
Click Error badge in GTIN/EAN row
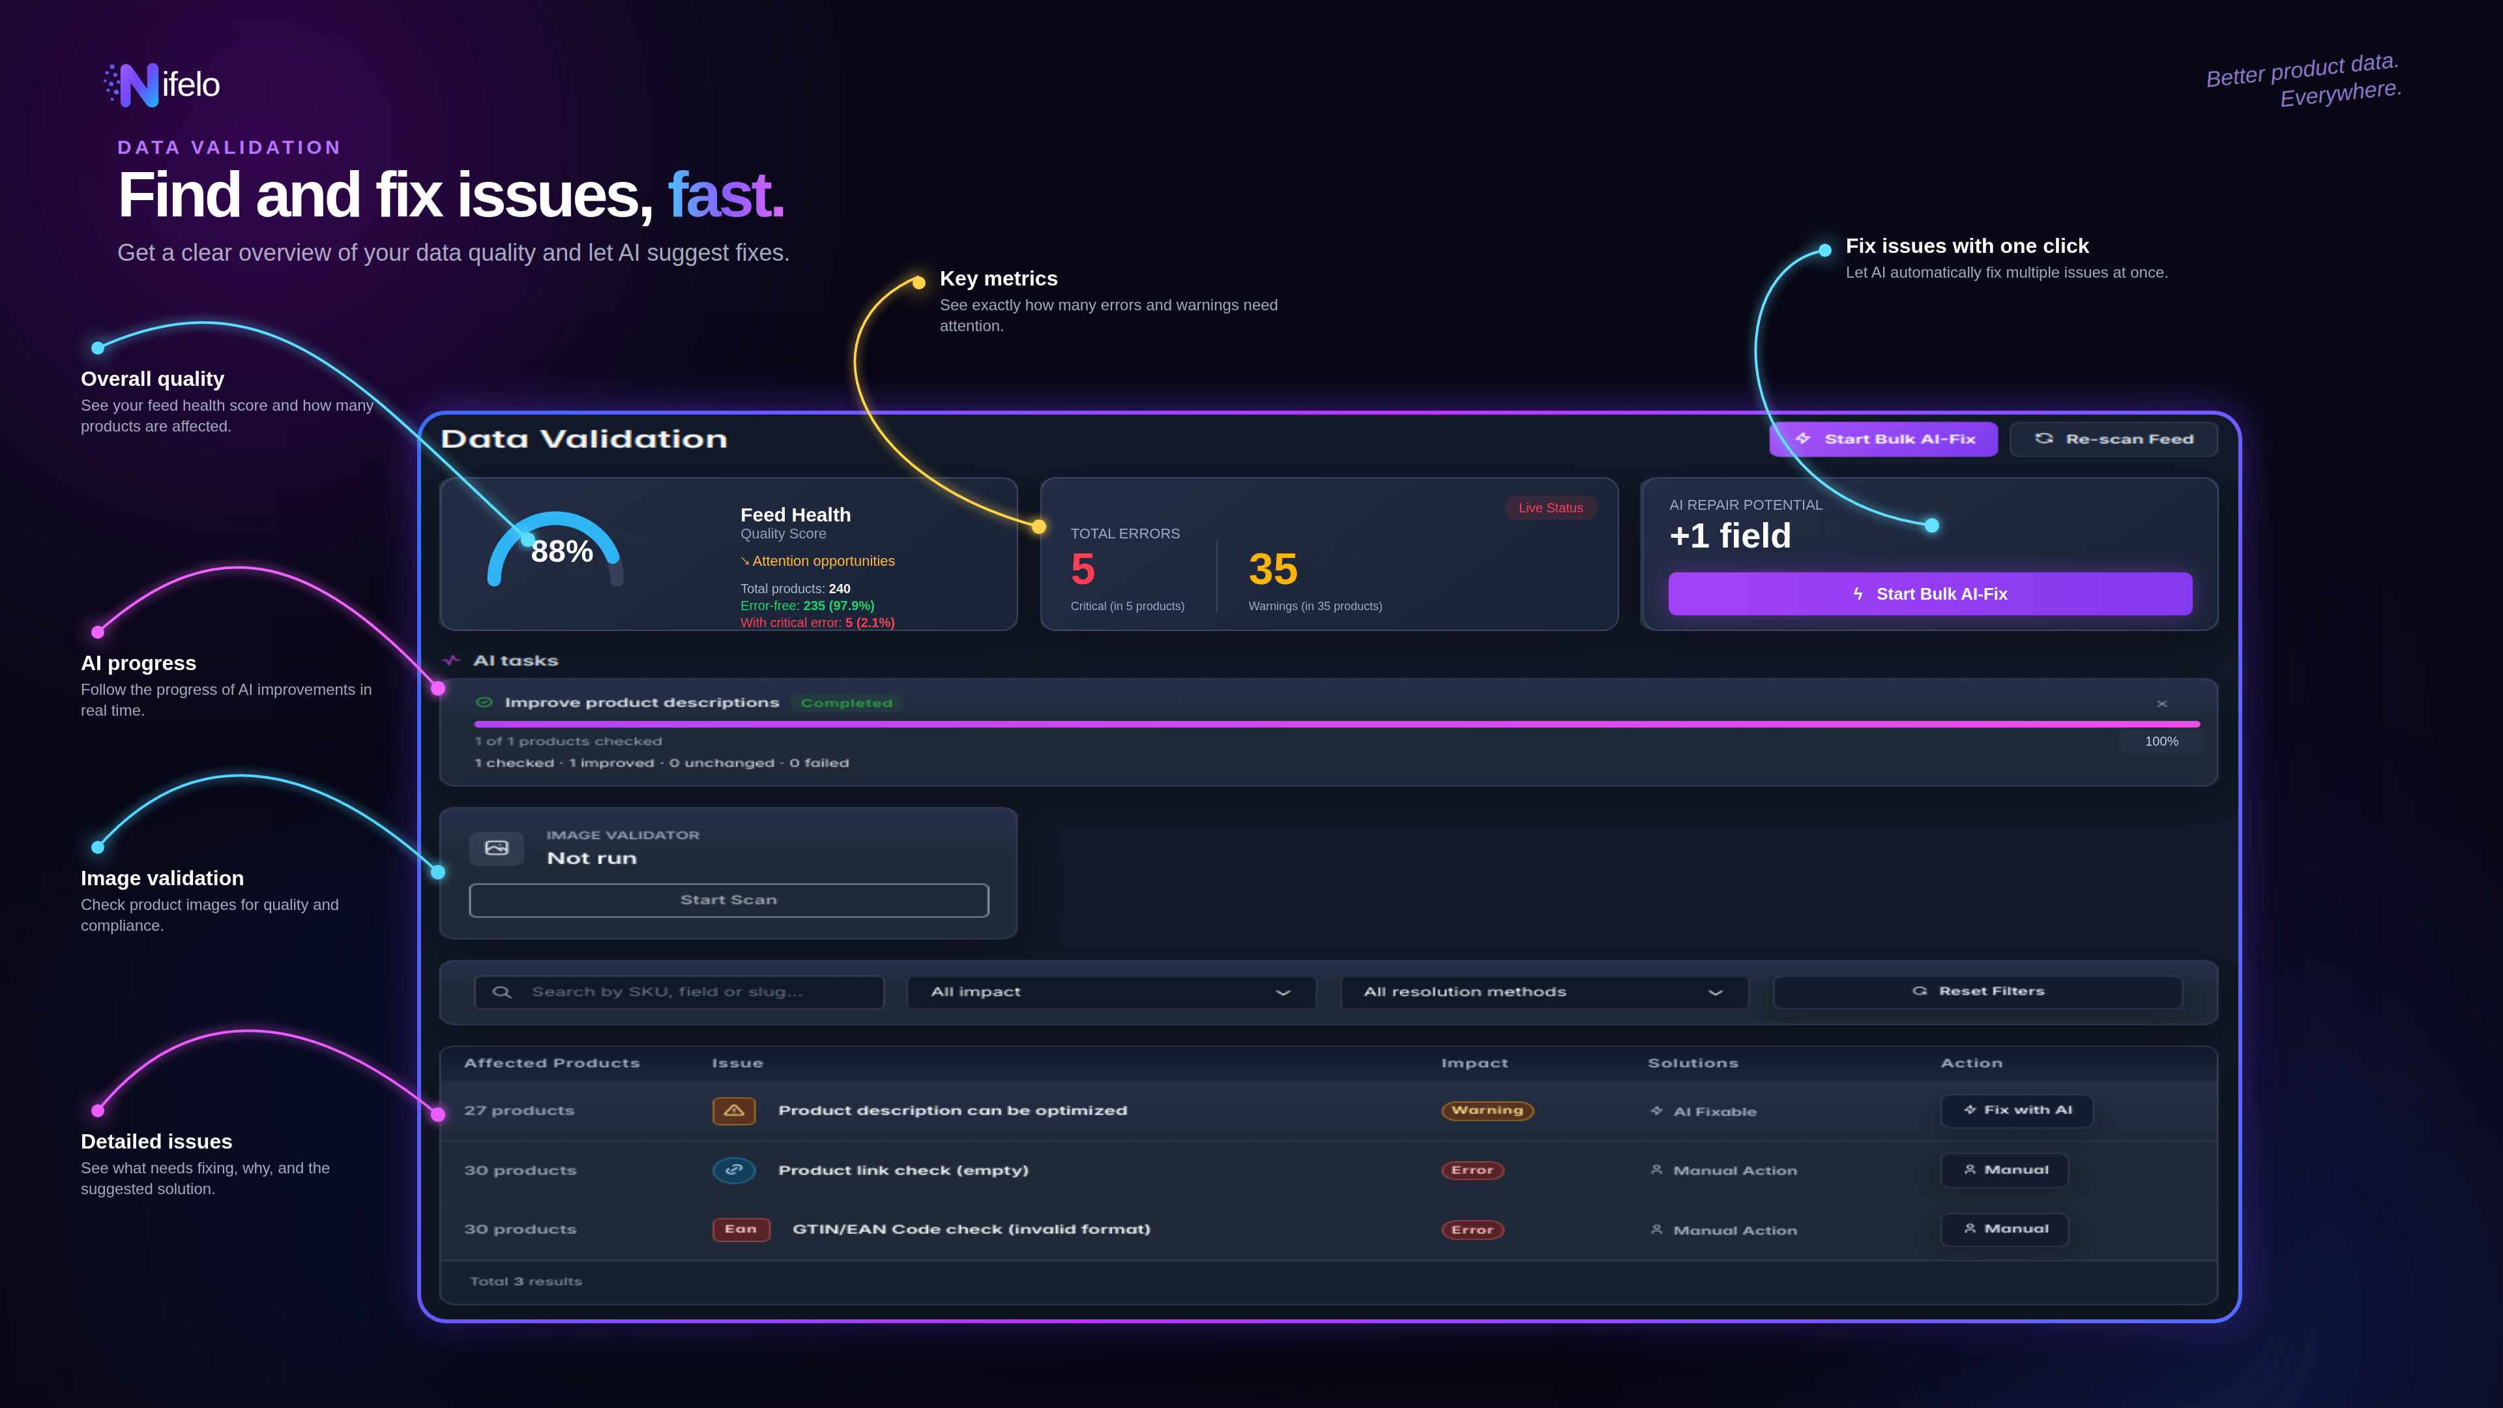(x=1472, y=1230)
